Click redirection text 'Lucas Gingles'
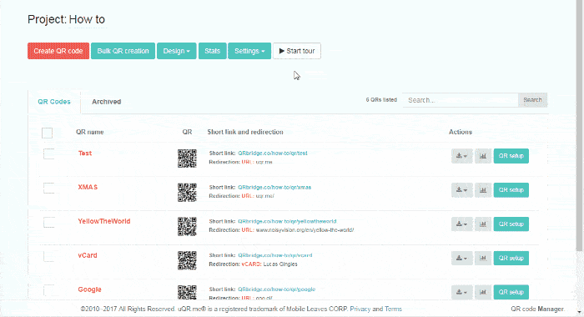The height and width of the screenshot is (317, 584). click(280, 264)
